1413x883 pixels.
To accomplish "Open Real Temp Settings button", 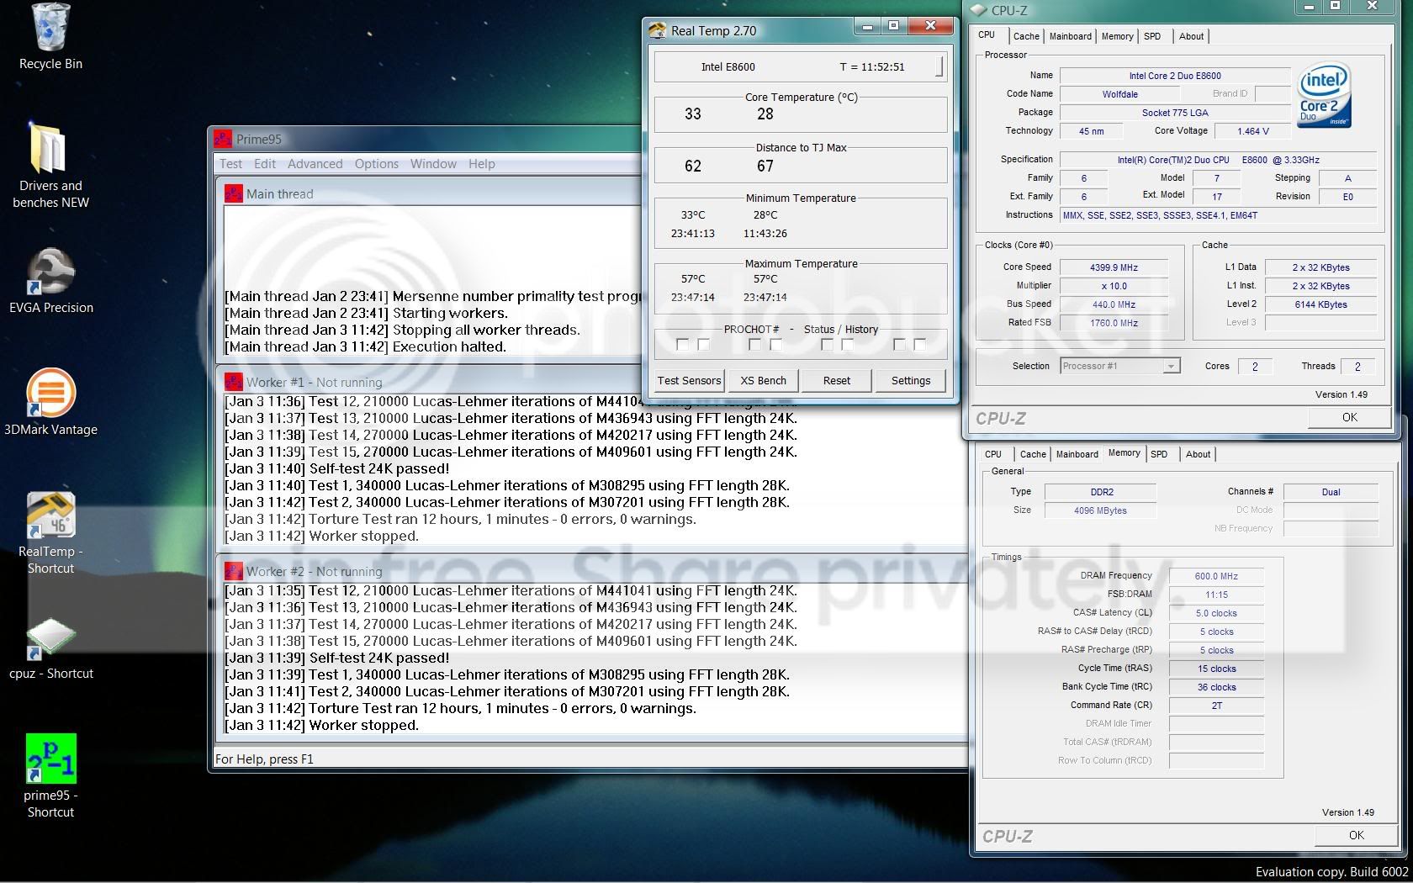I will tap(910, 380).
